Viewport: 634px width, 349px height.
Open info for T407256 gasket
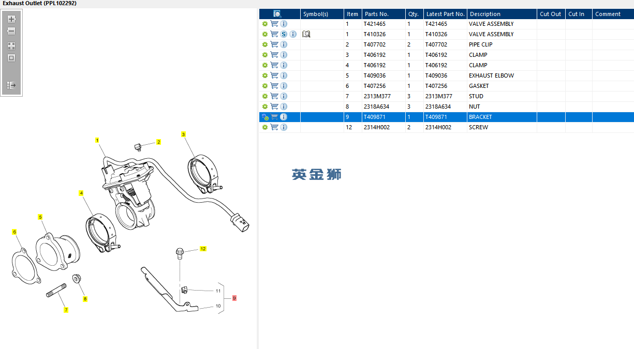[x=284, y=86]
